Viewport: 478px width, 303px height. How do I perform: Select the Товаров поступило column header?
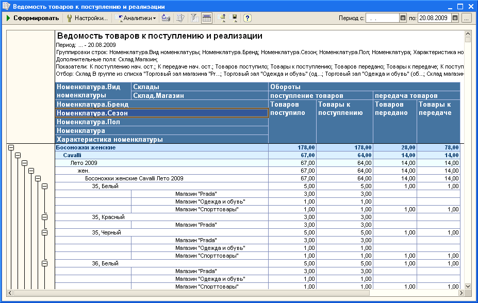293,122
